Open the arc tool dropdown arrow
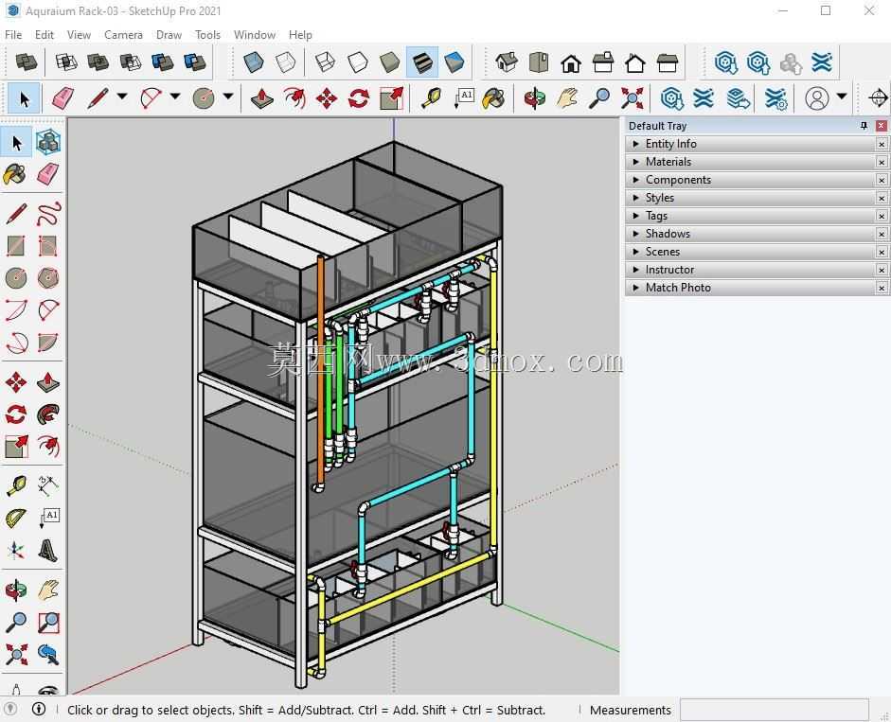This screenshot has width=891, height=722. [x=175, y=97]
